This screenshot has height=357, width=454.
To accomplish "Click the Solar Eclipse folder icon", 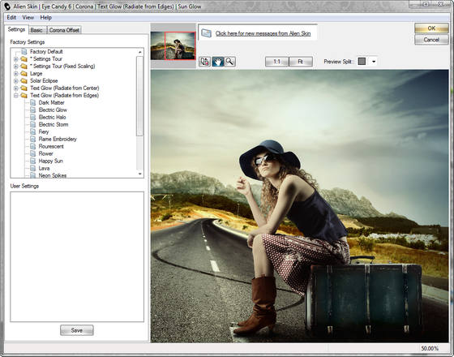I will pos(24,81).
